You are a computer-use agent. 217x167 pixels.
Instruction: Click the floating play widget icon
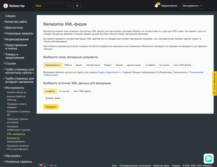pyautogui.click(x=208, y=158)
